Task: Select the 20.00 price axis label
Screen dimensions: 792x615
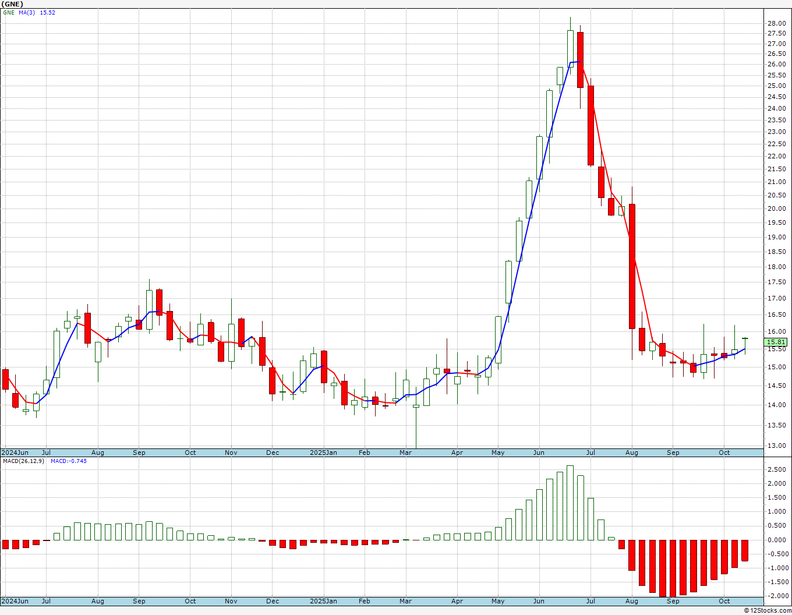Action: [x=776, y=209]
